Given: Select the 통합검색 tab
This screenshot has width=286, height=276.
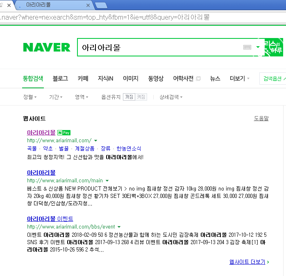Looking at the screenshot, I should click(33, 79).
